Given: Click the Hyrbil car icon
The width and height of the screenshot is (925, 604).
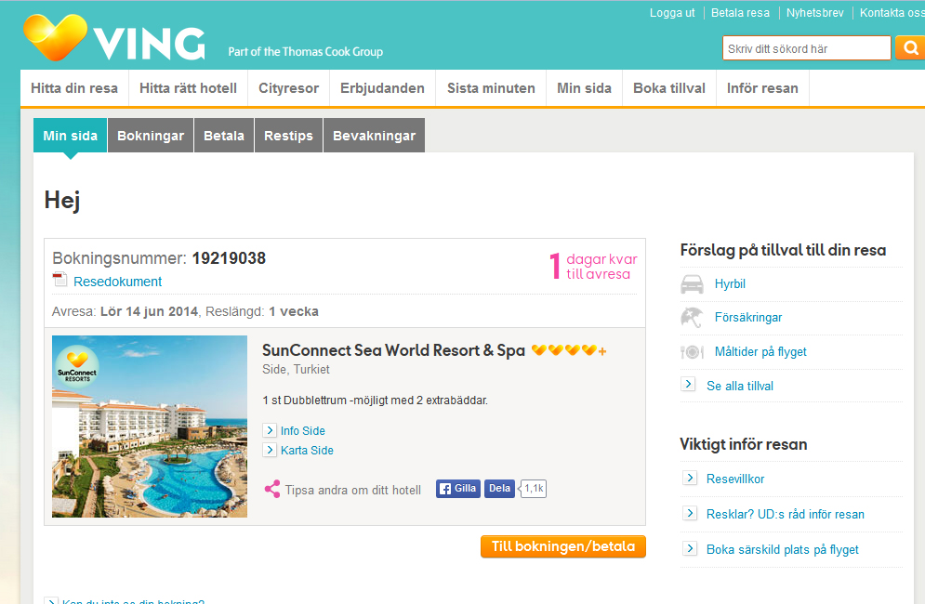Looking at the screenshot, I should click(x=692, y=284).
